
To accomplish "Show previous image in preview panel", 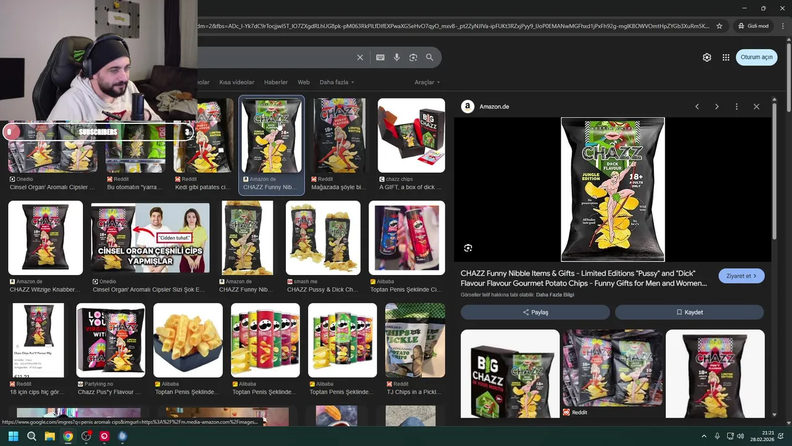I will click(x=697, y=107).
